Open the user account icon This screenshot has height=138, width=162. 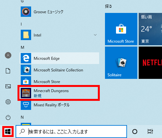click(8, 55)
